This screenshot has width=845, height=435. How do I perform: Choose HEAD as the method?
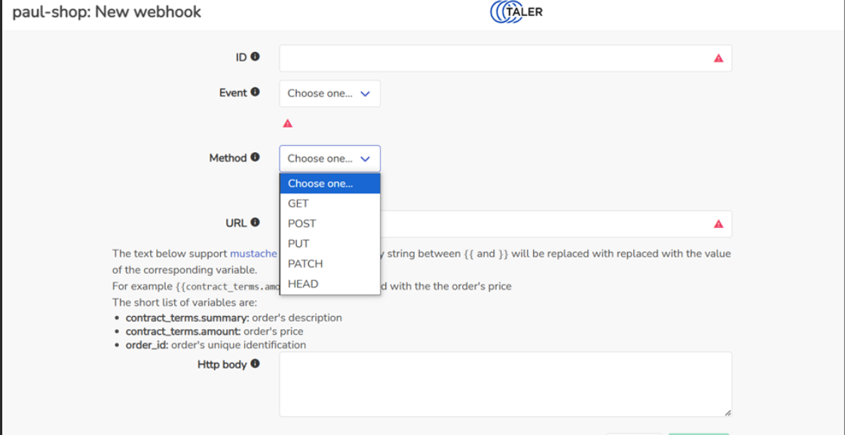click(x=303, y=284)
